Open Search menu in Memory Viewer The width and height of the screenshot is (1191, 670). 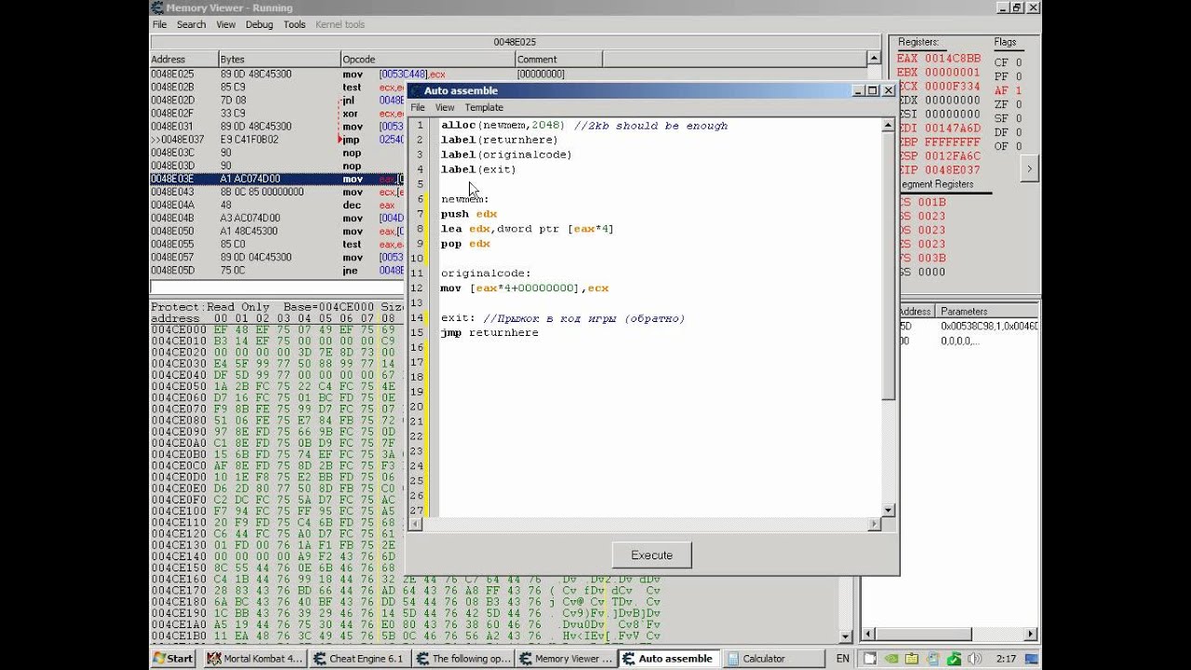(191, 24)
